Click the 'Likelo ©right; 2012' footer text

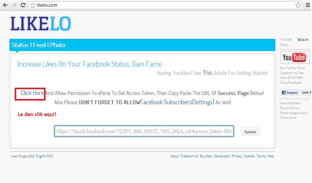click(x=23, y=156)
